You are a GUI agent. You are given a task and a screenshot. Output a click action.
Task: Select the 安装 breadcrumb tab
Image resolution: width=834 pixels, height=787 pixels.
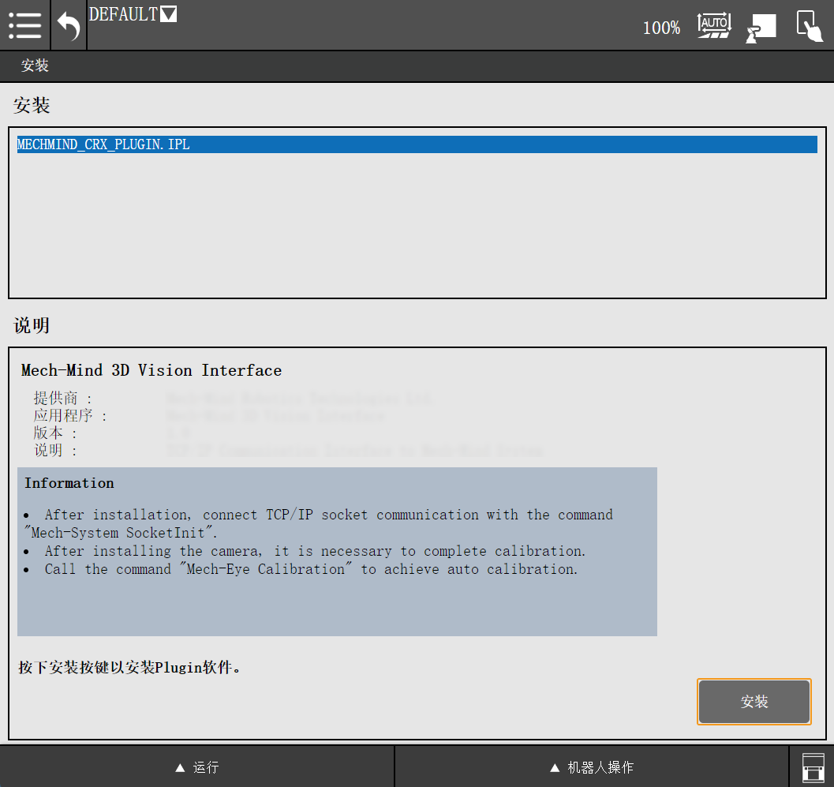click(x=35, y=66)
